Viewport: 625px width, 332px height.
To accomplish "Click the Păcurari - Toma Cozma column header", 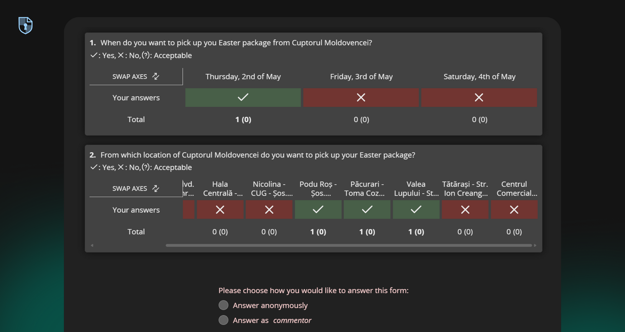I will point(367,189).
